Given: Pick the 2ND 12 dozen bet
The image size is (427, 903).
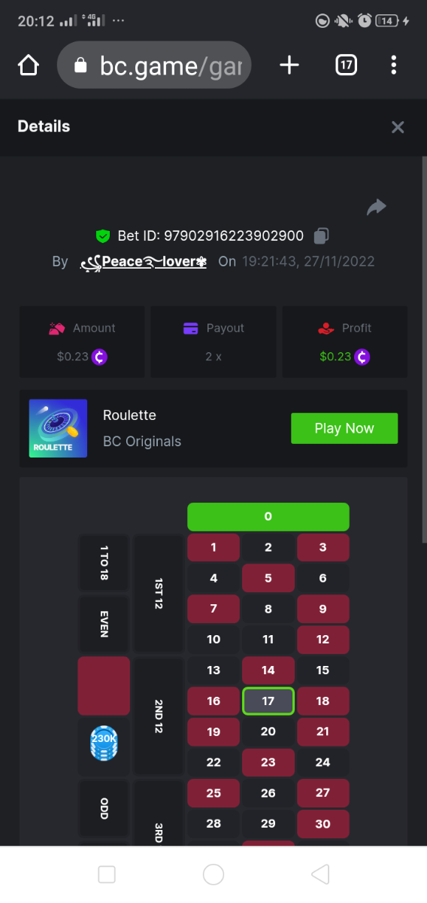Looking at the screenshot, I should pyautogui.click(x=159, y=716).
